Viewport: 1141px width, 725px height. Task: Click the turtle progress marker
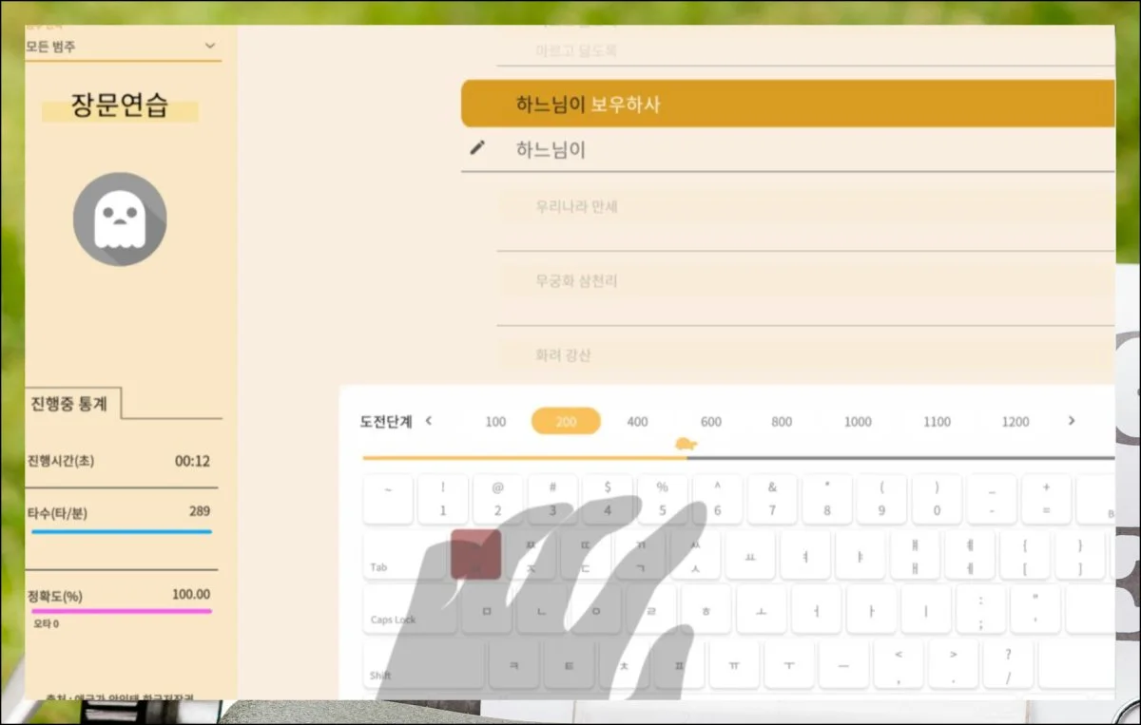(687, 444)
